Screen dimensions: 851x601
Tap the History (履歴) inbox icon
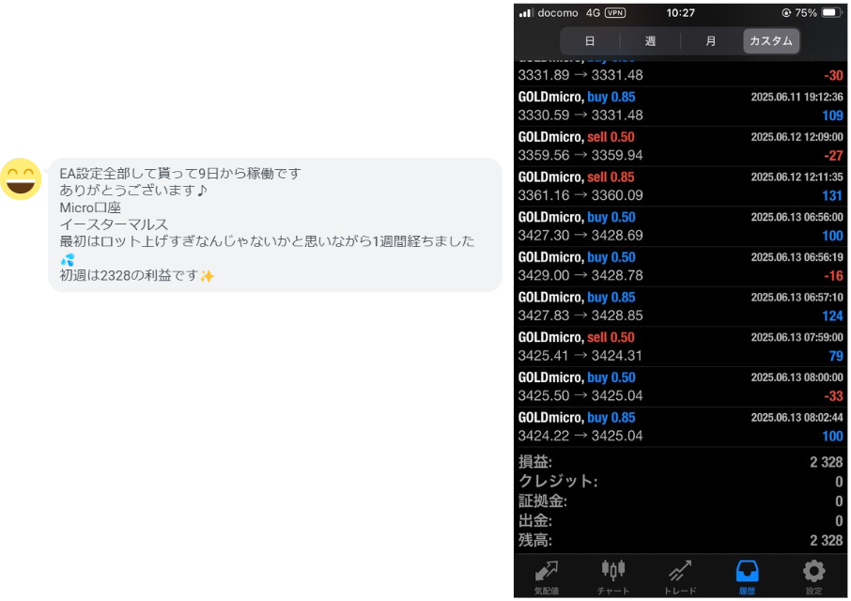(x=748, y=572)
